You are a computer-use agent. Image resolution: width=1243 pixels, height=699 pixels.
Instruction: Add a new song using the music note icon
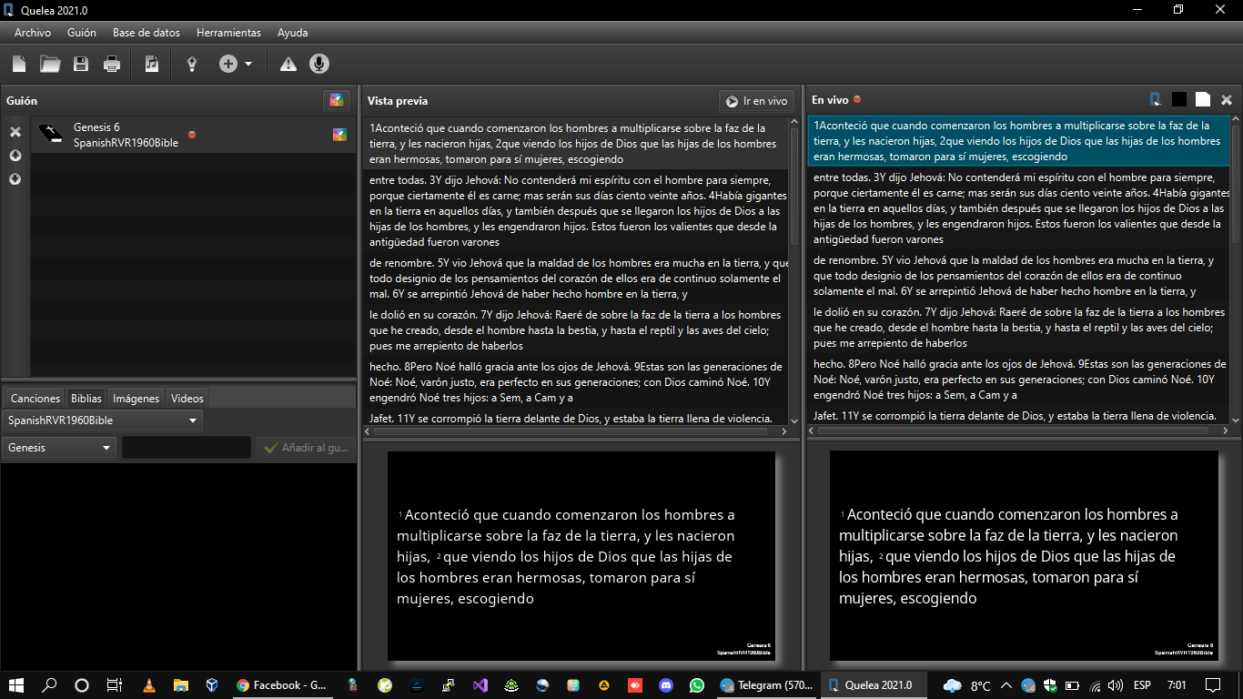151,64
